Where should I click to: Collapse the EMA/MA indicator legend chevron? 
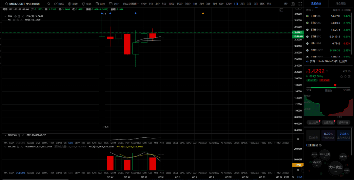tap(6, 16)
